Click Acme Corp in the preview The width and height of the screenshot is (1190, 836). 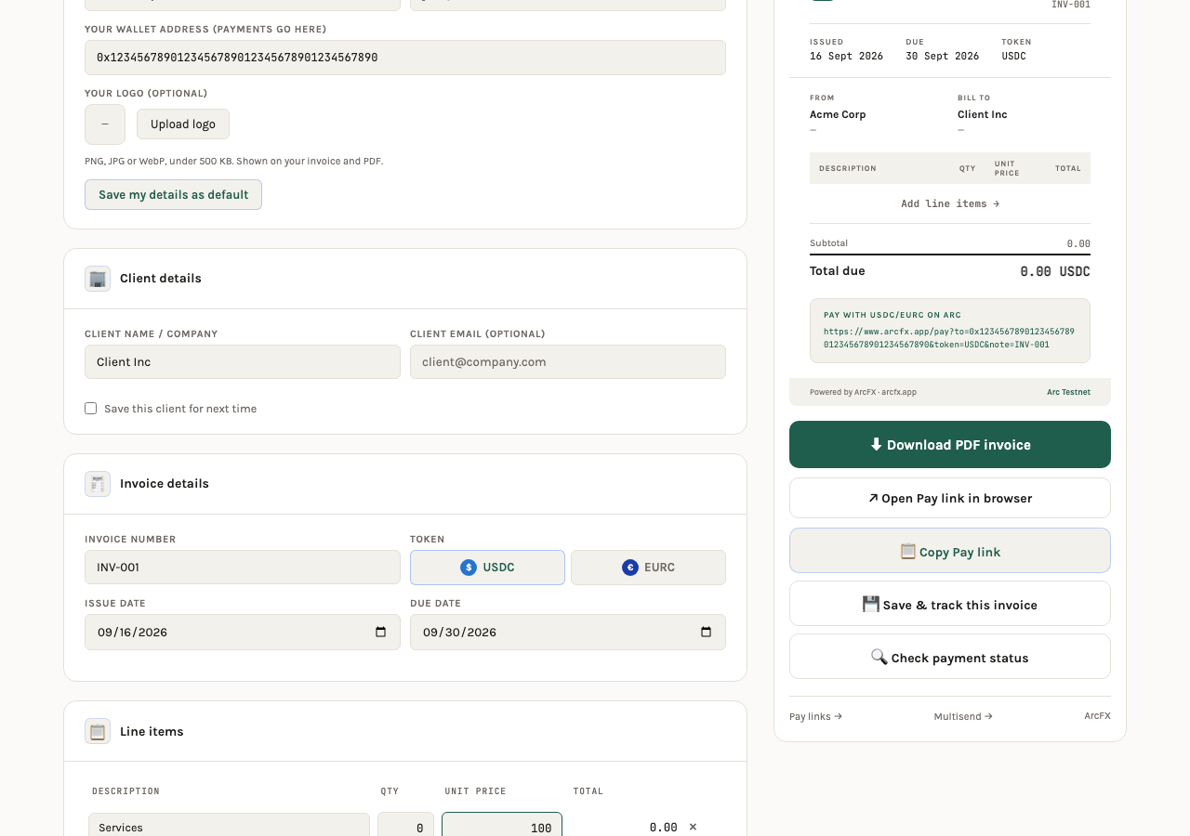[838, 114]
